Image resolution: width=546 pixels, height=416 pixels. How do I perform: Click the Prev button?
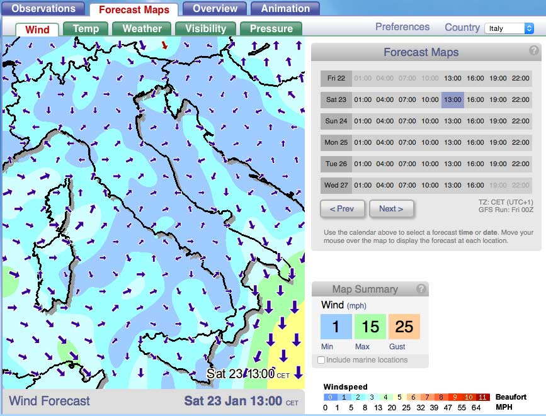coord(342,208)
